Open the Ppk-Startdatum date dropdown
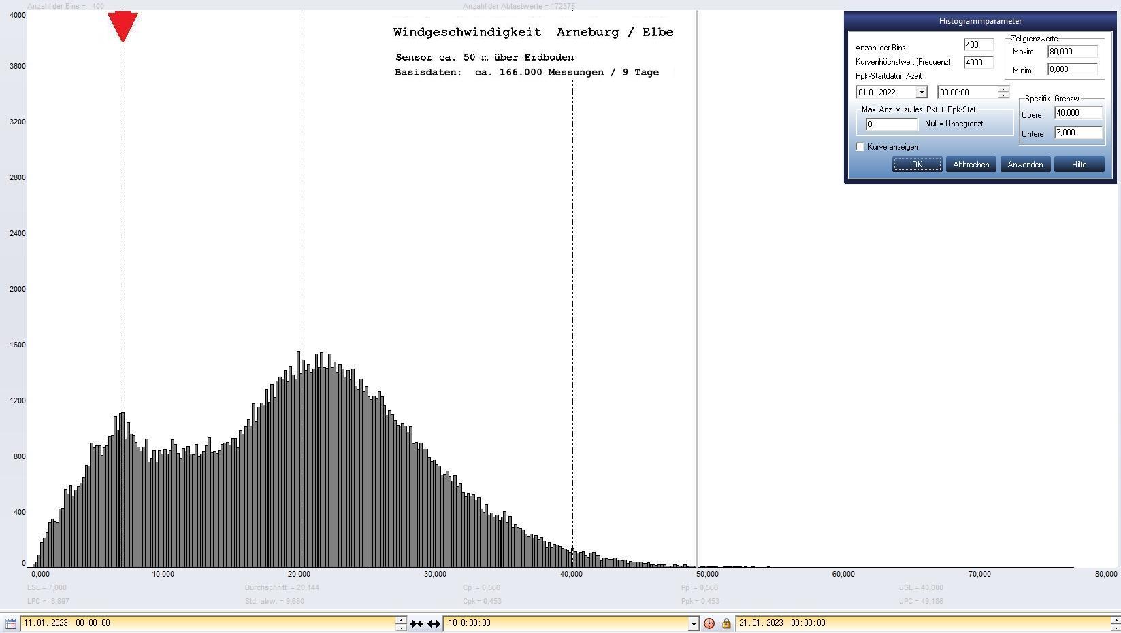The image size is (1121, 633). (922, 92)
